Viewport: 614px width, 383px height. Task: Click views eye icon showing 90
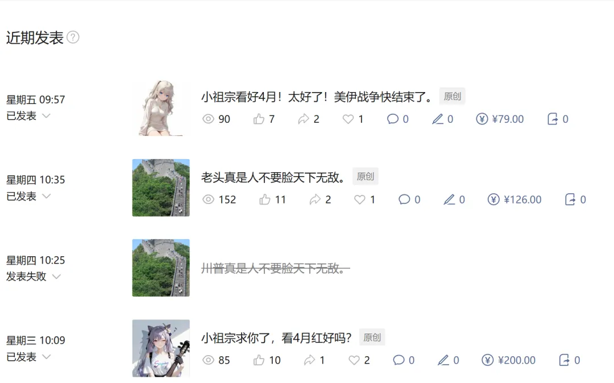click(x=208, y=119)
